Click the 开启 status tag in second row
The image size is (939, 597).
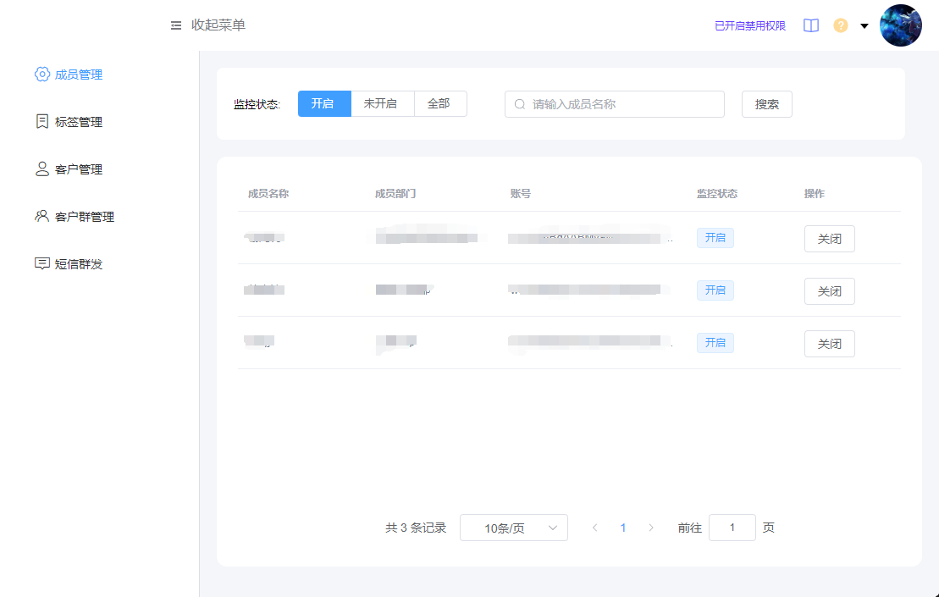point(715,290)
